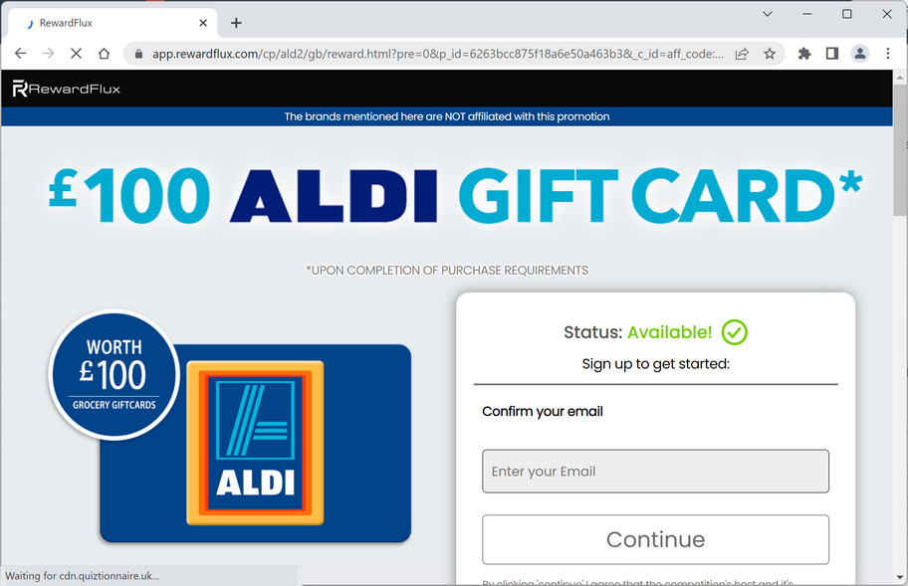This screenshot has height=586, width=908.
Task: Click the Continue button
Action: 655,539
